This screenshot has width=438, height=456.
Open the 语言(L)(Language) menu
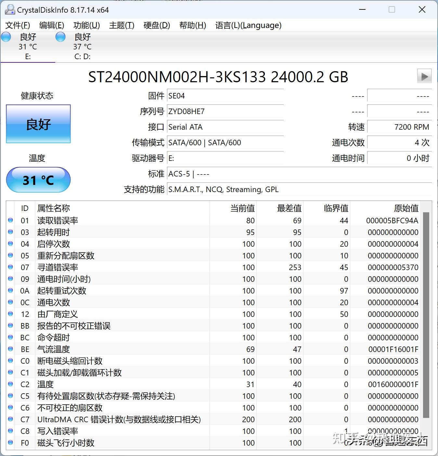click(x=248, y=25)
